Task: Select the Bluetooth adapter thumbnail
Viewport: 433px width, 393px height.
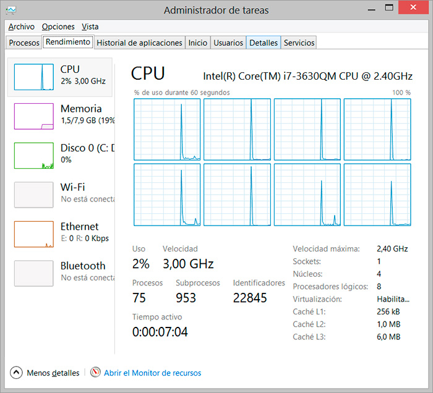Action: [x=34, y=273]
